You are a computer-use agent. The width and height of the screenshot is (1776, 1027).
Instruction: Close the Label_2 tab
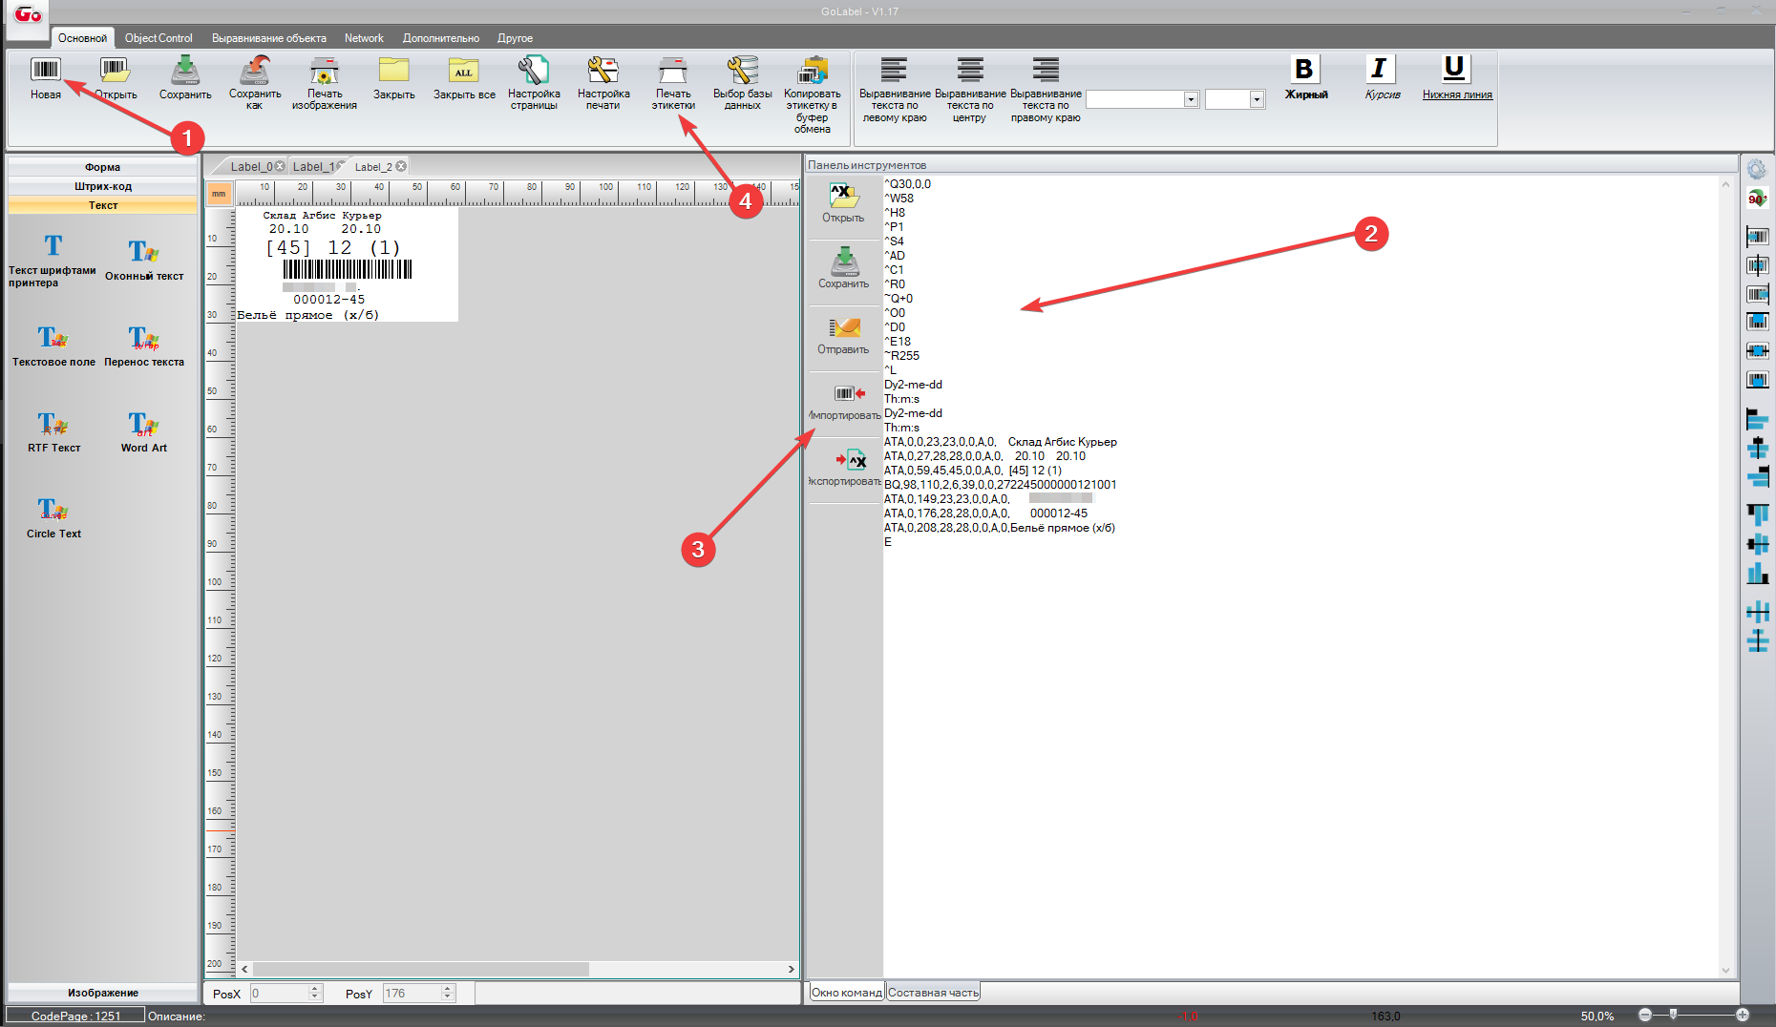click(x=402, y=166)
